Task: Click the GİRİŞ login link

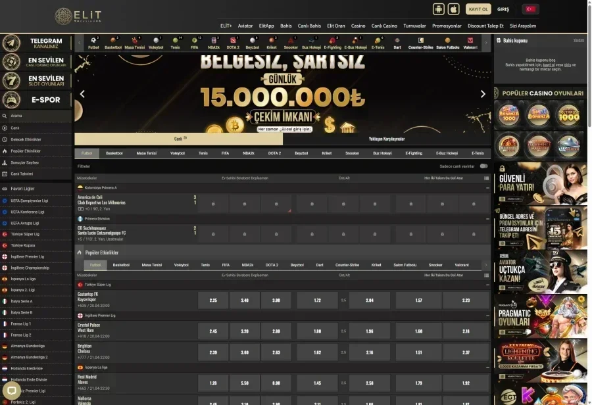Action: [x=503, y=9]
